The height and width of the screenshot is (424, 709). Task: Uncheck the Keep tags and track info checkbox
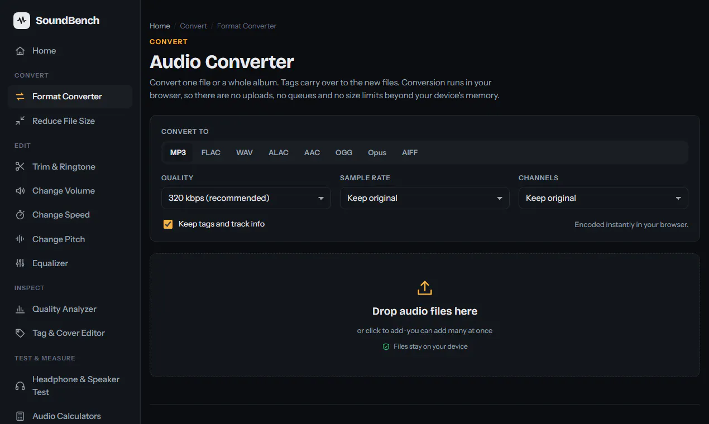[168, 224]
